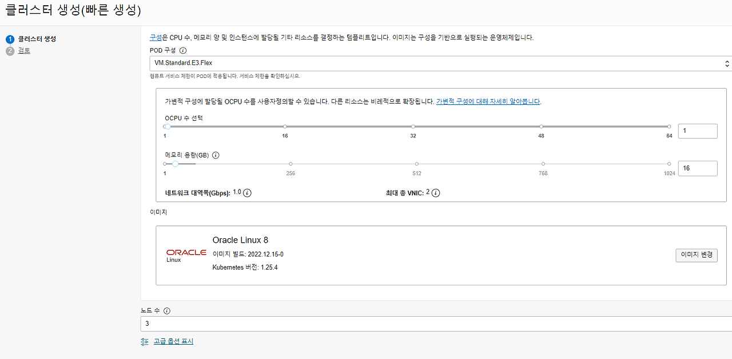This screenshot has height=359, width=732.
Task: Open the 노드 수 info icon
Action: click(166, 310)
